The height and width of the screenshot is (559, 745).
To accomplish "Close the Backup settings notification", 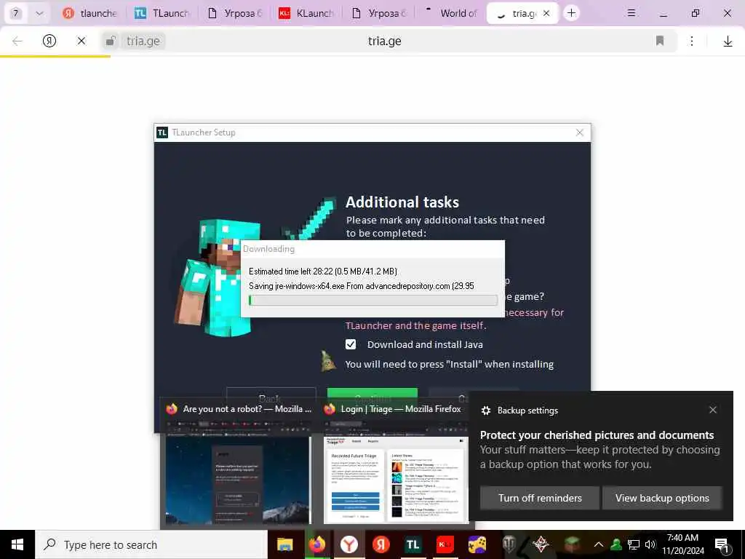I will click(713, 410).
